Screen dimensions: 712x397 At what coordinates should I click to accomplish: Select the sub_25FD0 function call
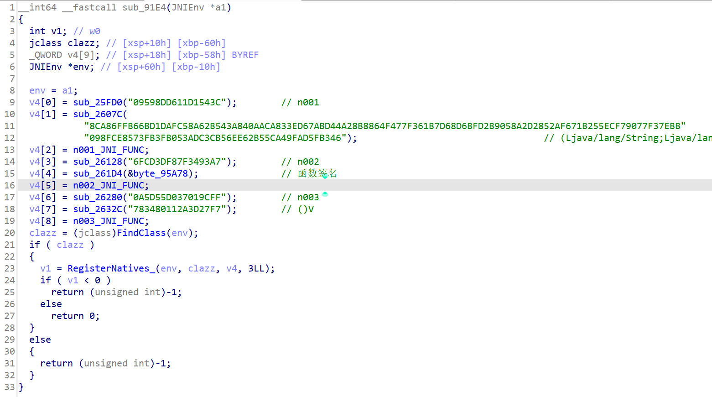(x=98, y=102)
